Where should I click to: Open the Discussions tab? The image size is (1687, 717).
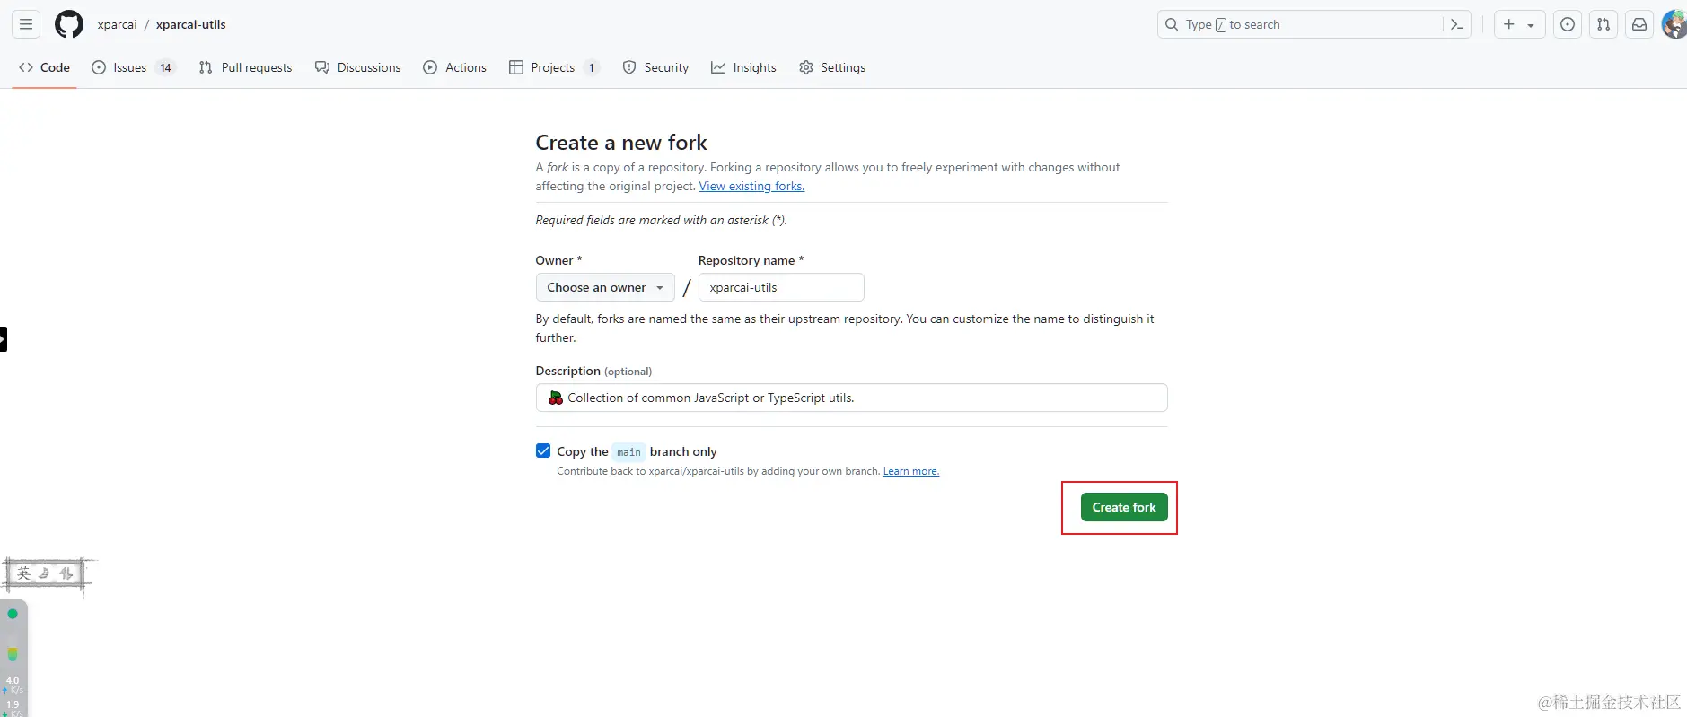tap(357, 67)
